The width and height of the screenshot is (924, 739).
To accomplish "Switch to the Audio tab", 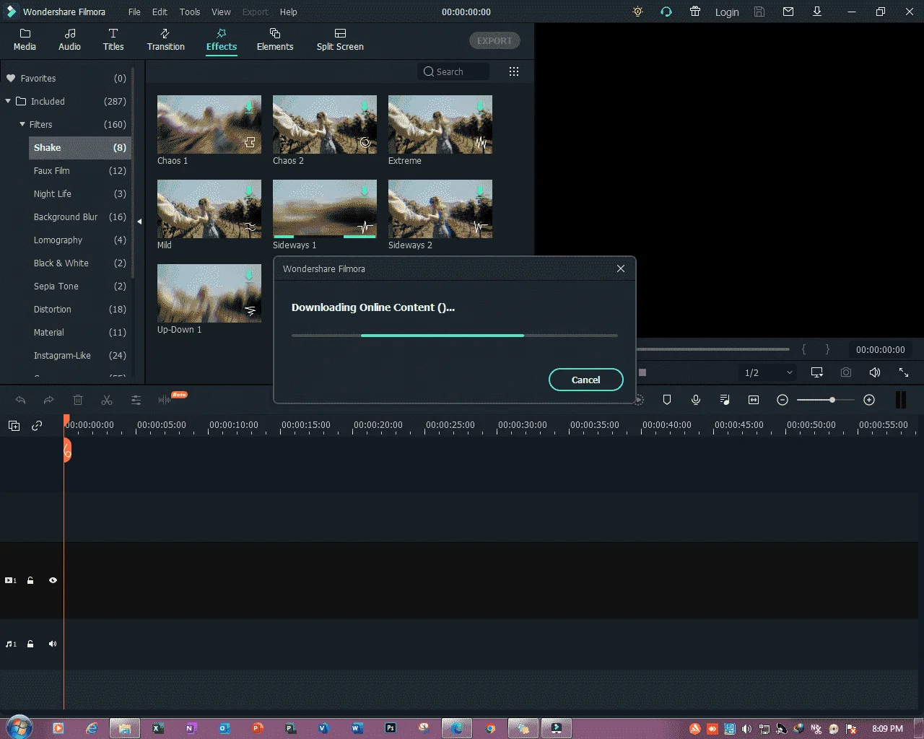I will (x=69, y=40).
